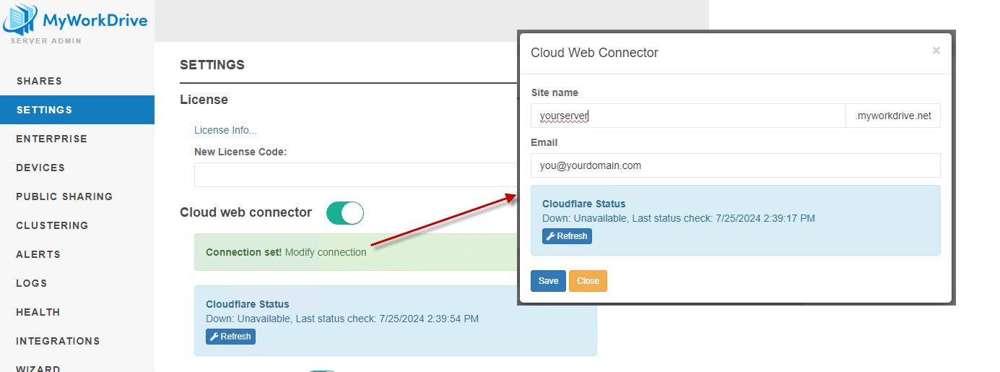
Task: Click Refresh in the Settings page Cloudflare Status
Action: pos(230,337)
